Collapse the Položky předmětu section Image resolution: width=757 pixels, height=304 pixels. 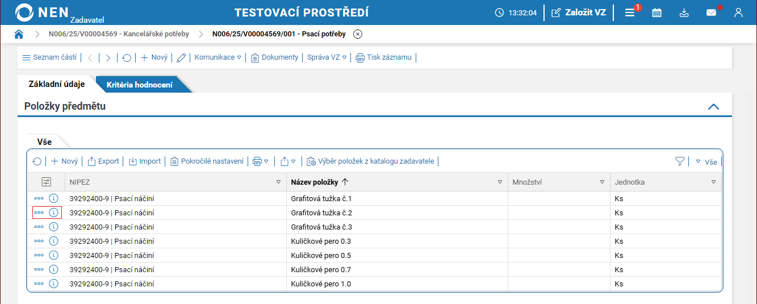713,106
